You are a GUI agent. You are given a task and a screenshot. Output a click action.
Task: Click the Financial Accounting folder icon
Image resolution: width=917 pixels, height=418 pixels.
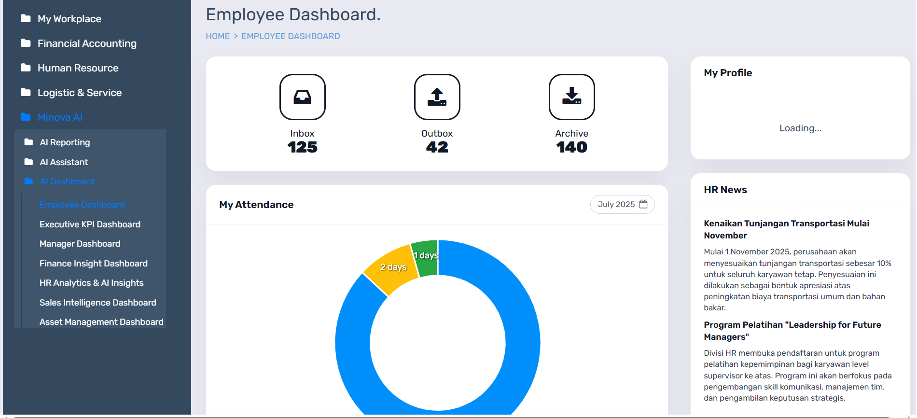(x=26, y=43)
